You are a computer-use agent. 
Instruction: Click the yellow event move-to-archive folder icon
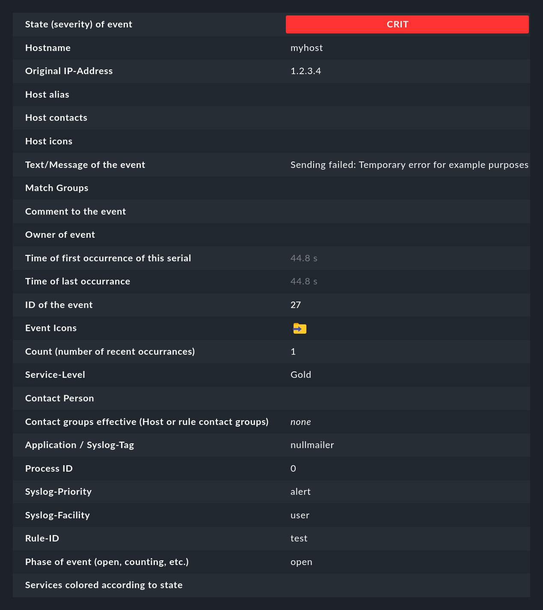click(299, 328)
